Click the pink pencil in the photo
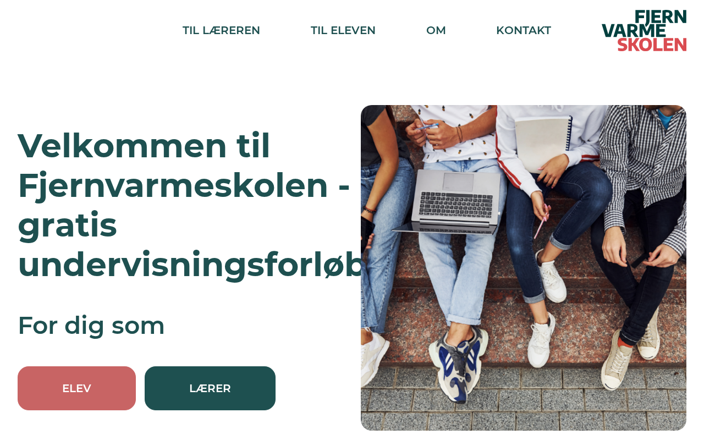Screen dimensions: 704x440 click(x=541, y=221)
